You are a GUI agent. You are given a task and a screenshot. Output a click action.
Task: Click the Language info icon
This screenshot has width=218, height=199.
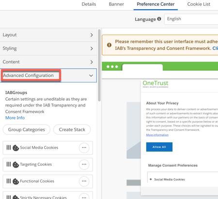[x=159, y=19]
